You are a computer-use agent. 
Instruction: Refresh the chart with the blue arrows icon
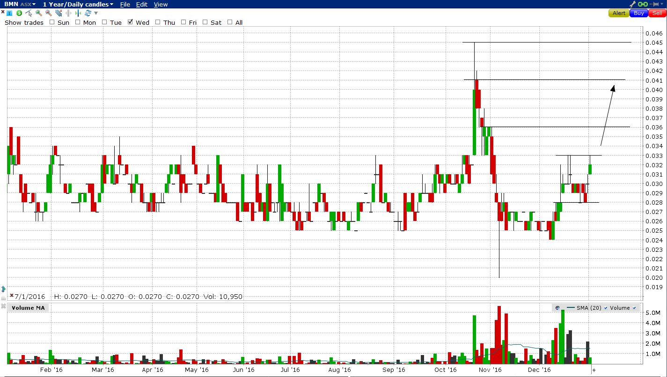88,13
